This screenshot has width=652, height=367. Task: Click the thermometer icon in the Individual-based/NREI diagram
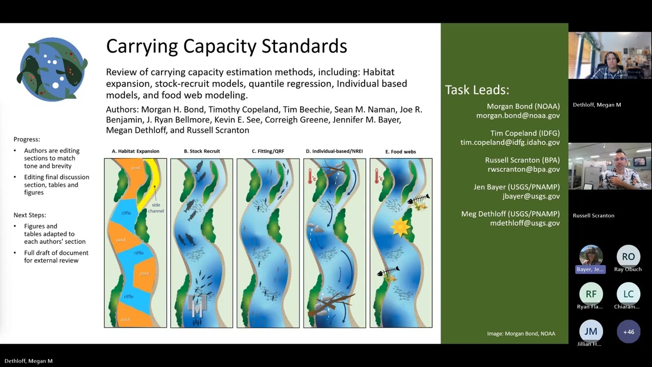coord(311,176)
